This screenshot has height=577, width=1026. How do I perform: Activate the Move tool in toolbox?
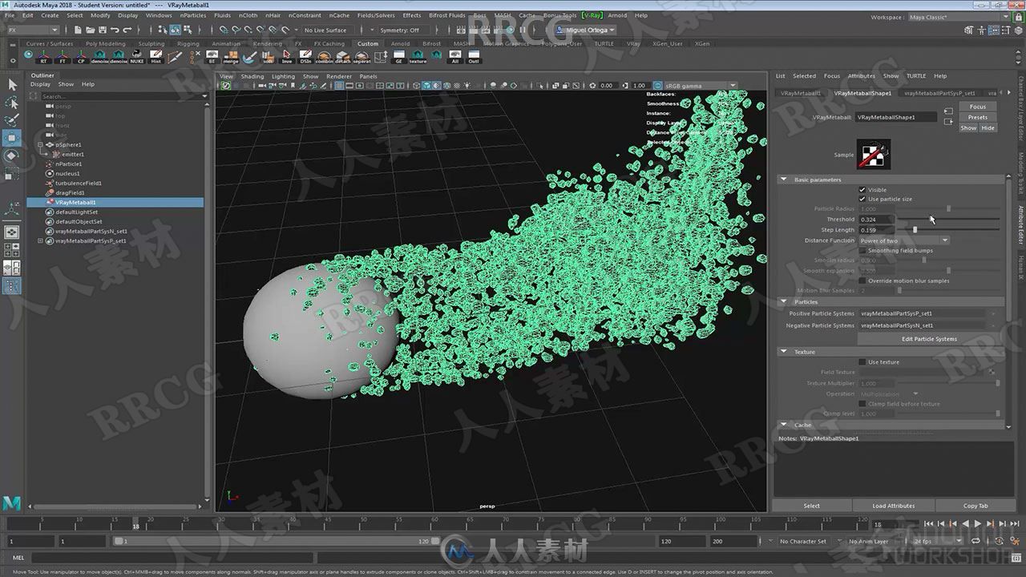point(12,138)
